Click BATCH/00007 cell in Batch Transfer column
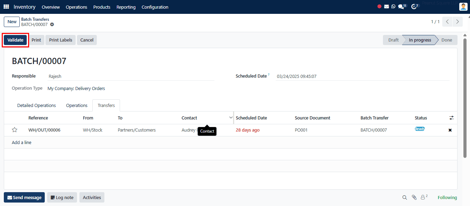Viewport: 470px width, 206px height. click(x=374, y=130)
